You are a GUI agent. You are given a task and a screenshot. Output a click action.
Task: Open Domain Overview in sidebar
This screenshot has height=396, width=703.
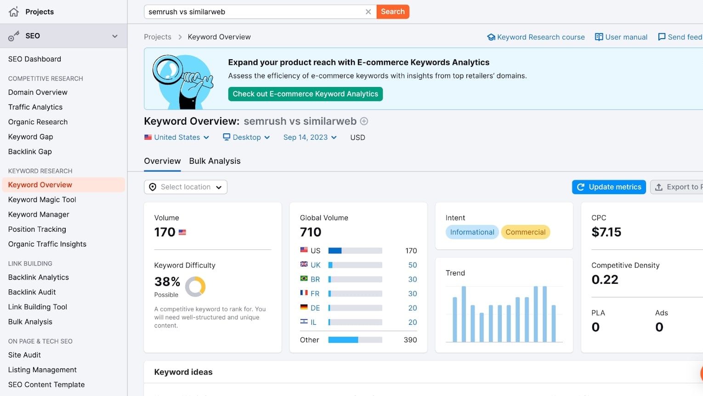pos(38,92)
